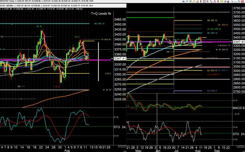The width and height of the screenshot is (245, 152).
Task: Click the black hook-shaped toolbar icon
Action: (229, 2)
